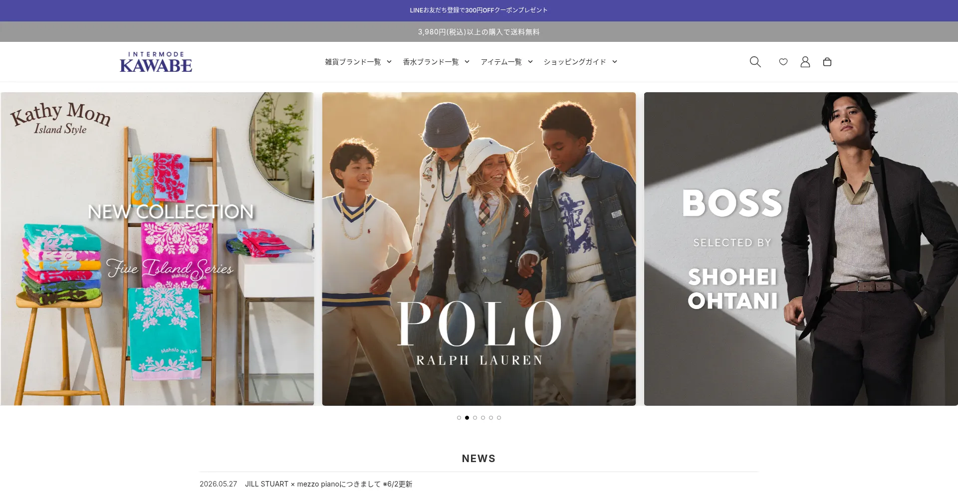This screenshot has width=958, height=495.
Task: Go to Intermode Kawabe home logo
Action: (x=156, y=62)
